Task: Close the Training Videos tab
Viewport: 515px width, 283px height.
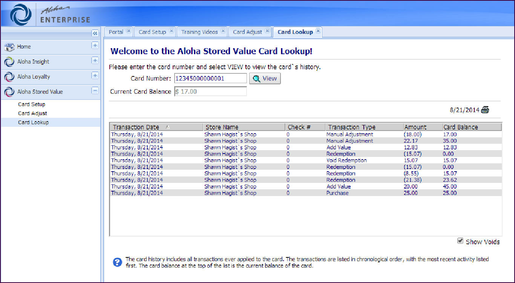Action: pos(223,31)
